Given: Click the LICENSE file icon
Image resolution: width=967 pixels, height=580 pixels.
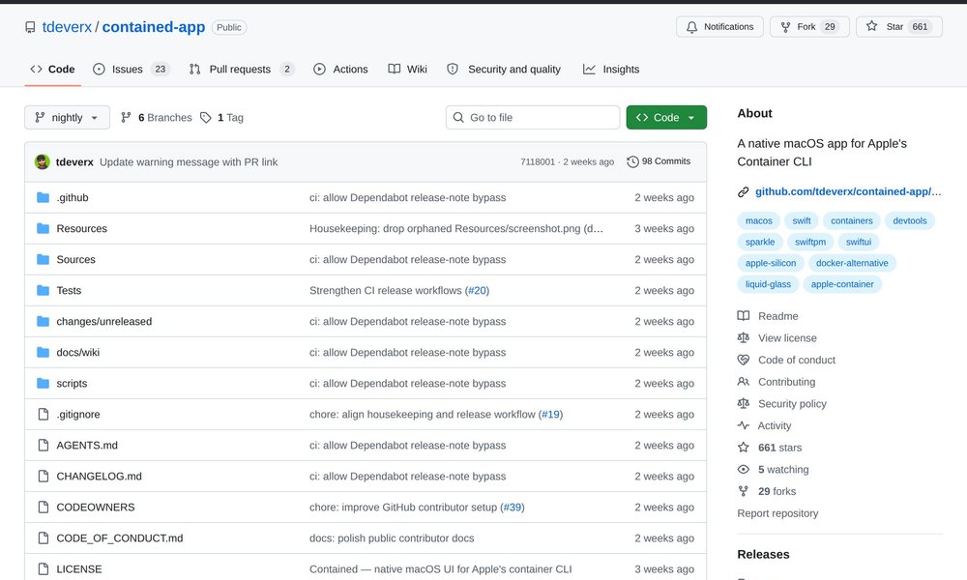Looking at the screenshot, I should click(x=44, y=569).
